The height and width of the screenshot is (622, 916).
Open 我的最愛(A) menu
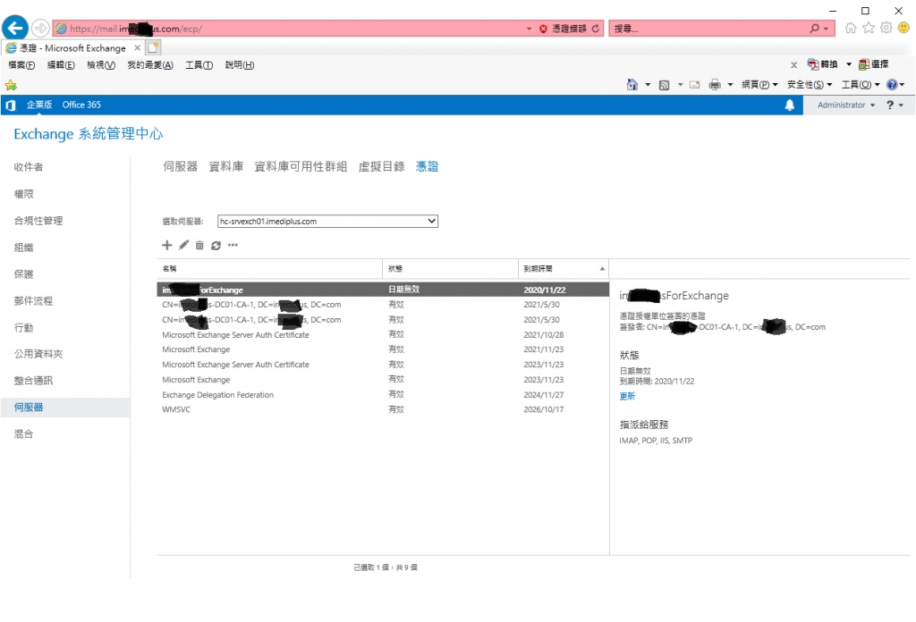tap(150, 64)
